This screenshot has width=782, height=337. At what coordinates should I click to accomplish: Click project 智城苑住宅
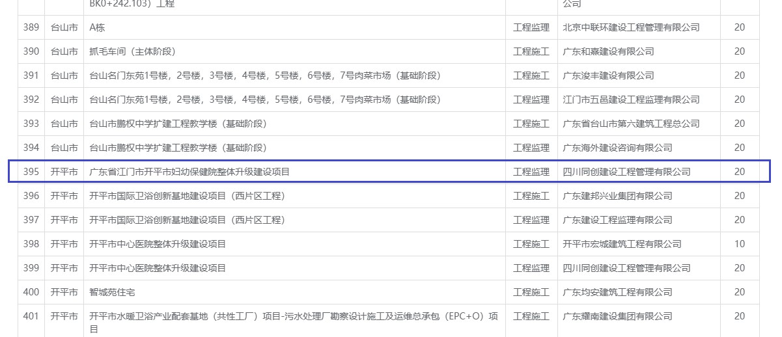112,292
